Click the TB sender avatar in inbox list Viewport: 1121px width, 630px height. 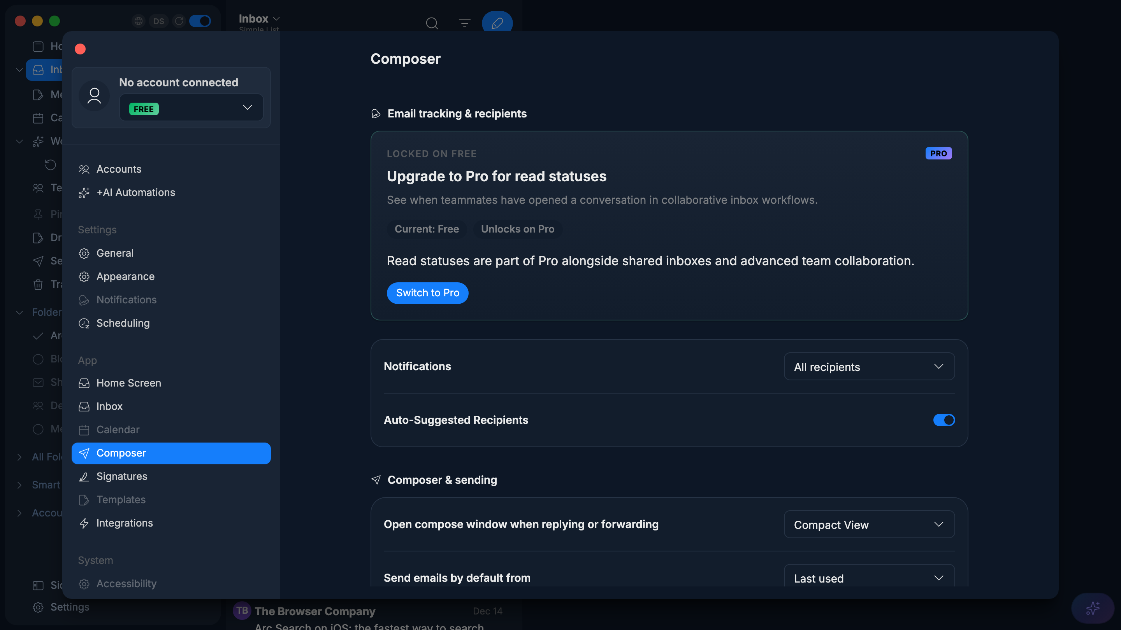pyautogui.click(x=242, y=611)
